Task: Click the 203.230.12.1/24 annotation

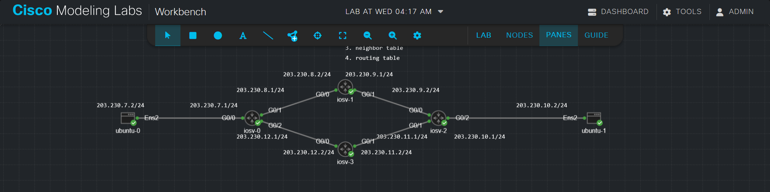Action: pyautogui.click(x=262, y=137)
